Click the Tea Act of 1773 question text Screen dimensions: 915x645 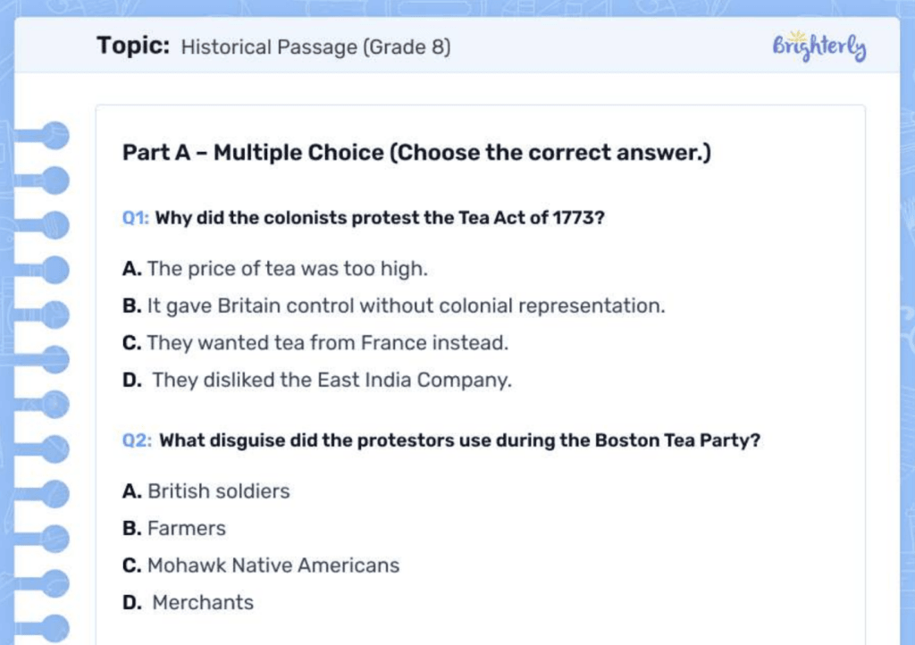click(380, 218)
